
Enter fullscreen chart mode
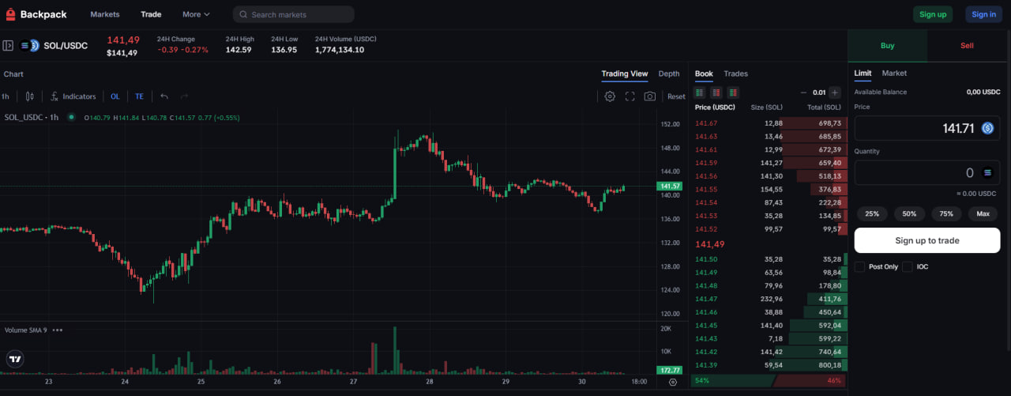630,96
